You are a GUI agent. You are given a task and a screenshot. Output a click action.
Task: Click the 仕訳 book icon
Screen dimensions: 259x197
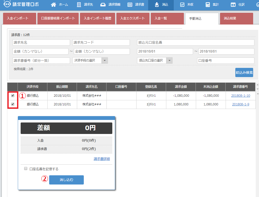pos(233,5)
